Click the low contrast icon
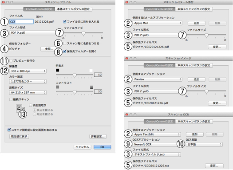The width and height of the screenshot is (233, 170). (58, 87)
